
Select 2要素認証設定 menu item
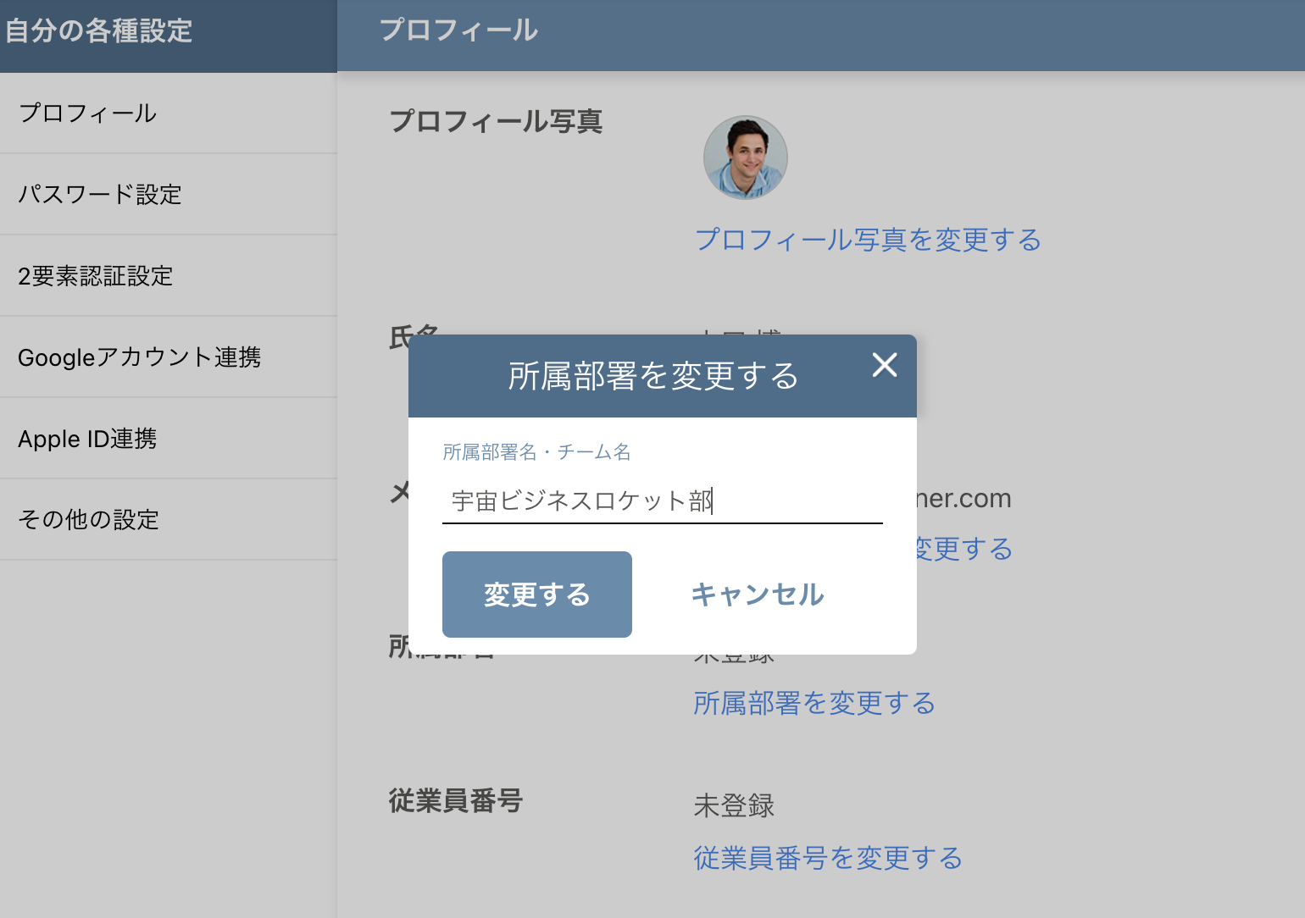click(x=169, y=276)
